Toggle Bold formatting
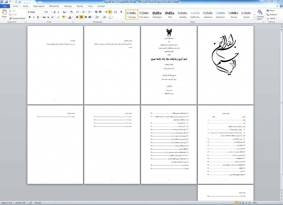283x205 pixels. (x=30, y=17)
